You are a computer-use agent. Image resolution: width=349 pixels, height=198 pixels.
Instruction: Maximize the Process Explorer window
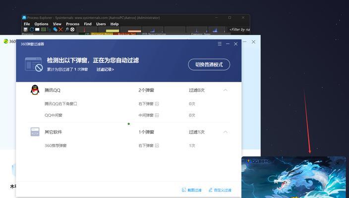click(230, 17)
